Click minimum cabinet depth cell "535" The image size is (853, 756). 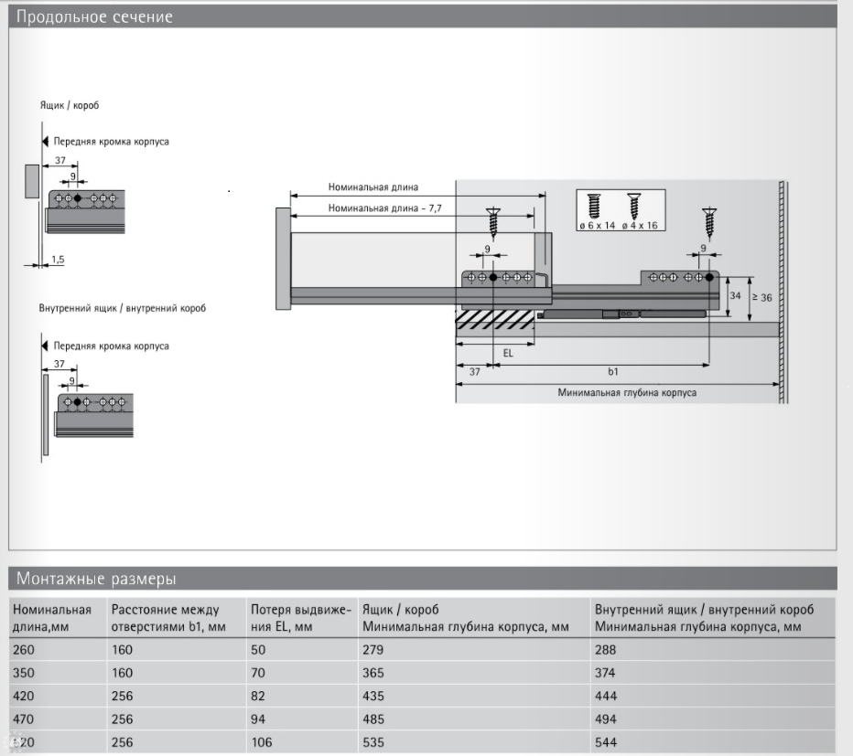(x=373, y=742)
